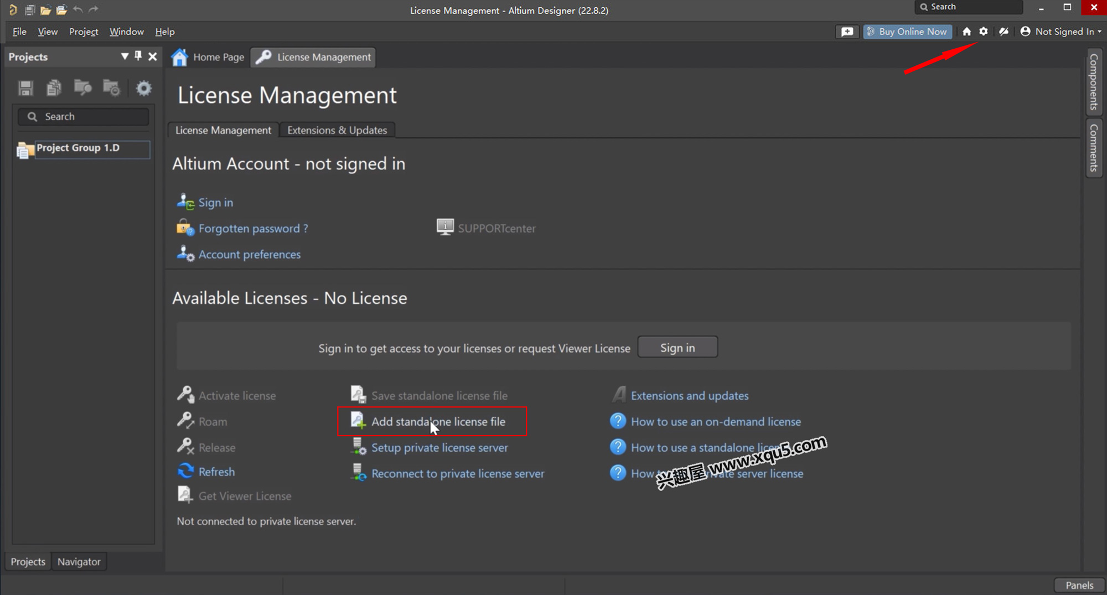Click the Open Project folder icon
The height and width of the screenshot is (595, 1107).
pyautogui.click(x=61, y=9)
